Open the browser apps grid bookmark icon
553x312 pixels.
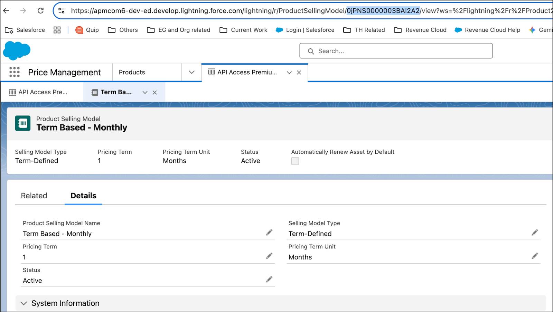pos(57,30)
